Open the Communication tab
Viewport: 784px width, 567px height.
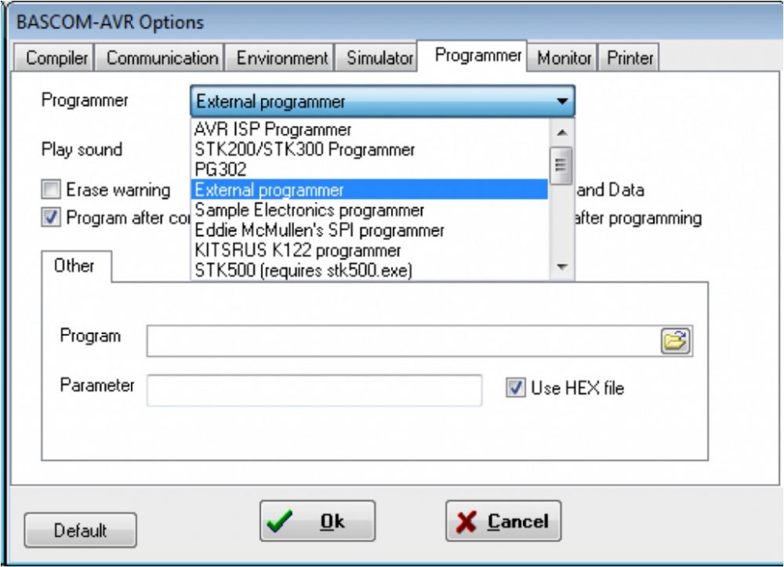coord(162,58)
